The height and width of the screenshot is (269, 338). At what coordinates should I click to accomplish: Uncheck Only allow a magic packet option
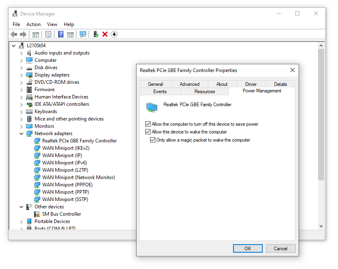(153, 140)
